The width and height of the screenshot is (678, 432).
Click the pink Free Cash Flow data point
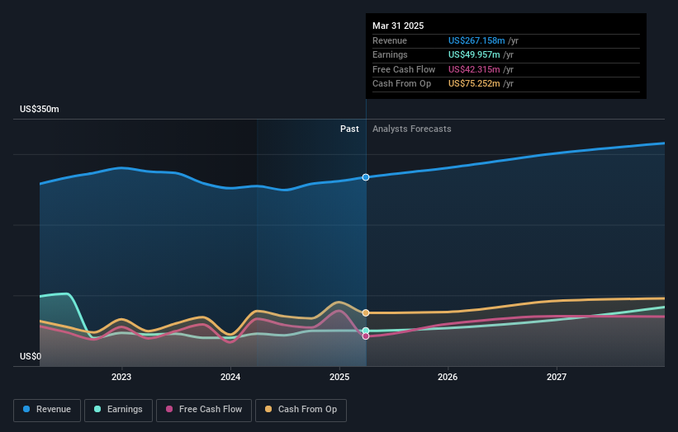coord(366,336)
